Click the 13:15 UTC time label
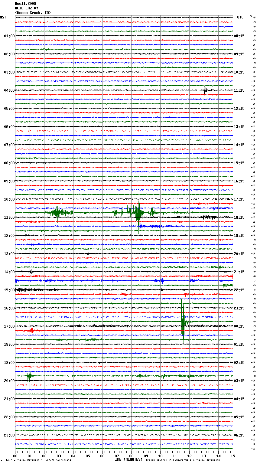Image resolution: width=257 pixels, height=464 pixels. (x=239, y=127)
